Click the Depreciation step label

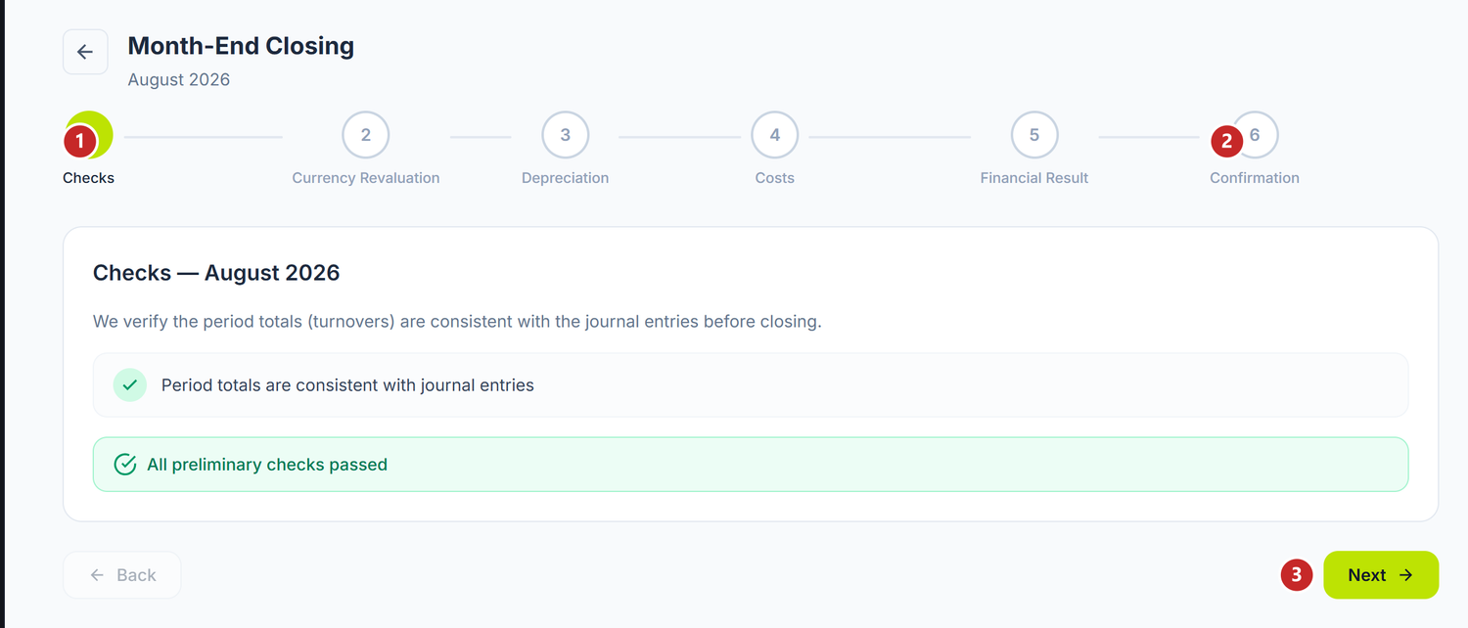(566, 178)
